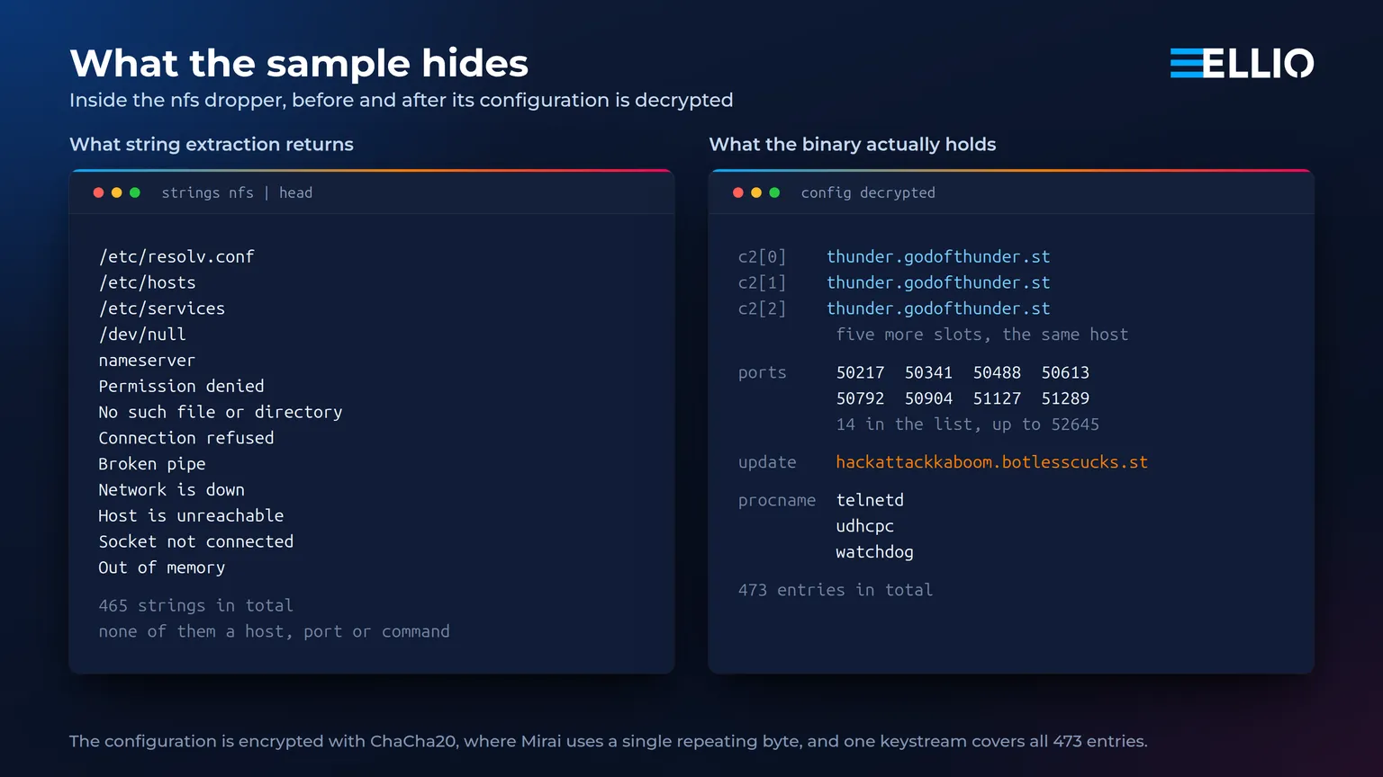The width and height of the screenshot is (1383, 777).
Task: Click the hackattackkaboom.botlesscucks.st update host
Action: pyautogui.click(x=992, y=462)
